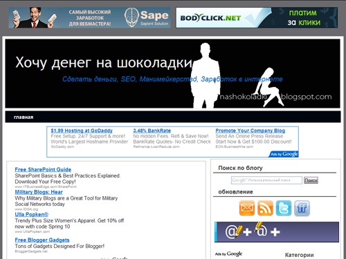Go to the главная menu item
346x259 pixels.
pos(24,117)
